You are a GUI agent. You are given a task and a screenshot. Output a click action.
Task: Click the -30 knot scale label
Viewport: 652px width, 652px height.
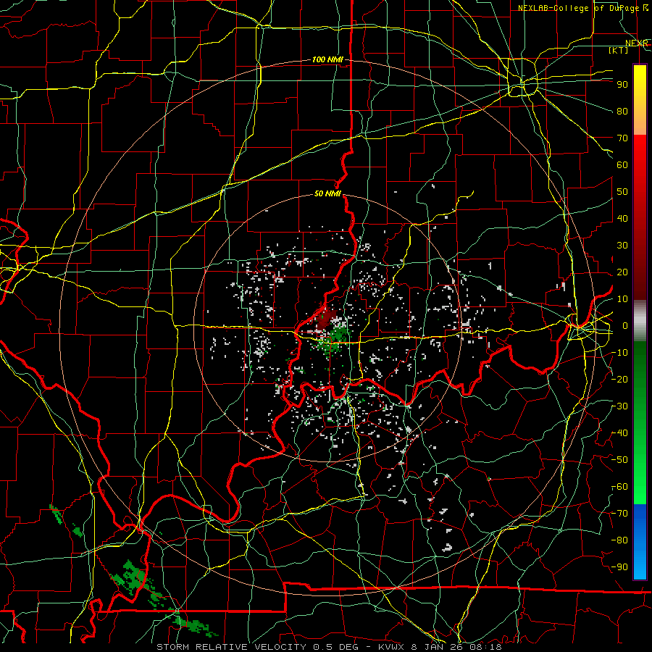[x=620, y=406]
